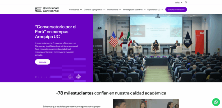Select the fourth carousel slide dot
Image resolution: width=222 pixels, height=108 pixels.
(44, 77)
